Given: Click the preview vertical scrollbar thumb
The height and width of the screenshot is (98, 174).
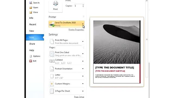Looking at the screenshot, I should (147, 39).
